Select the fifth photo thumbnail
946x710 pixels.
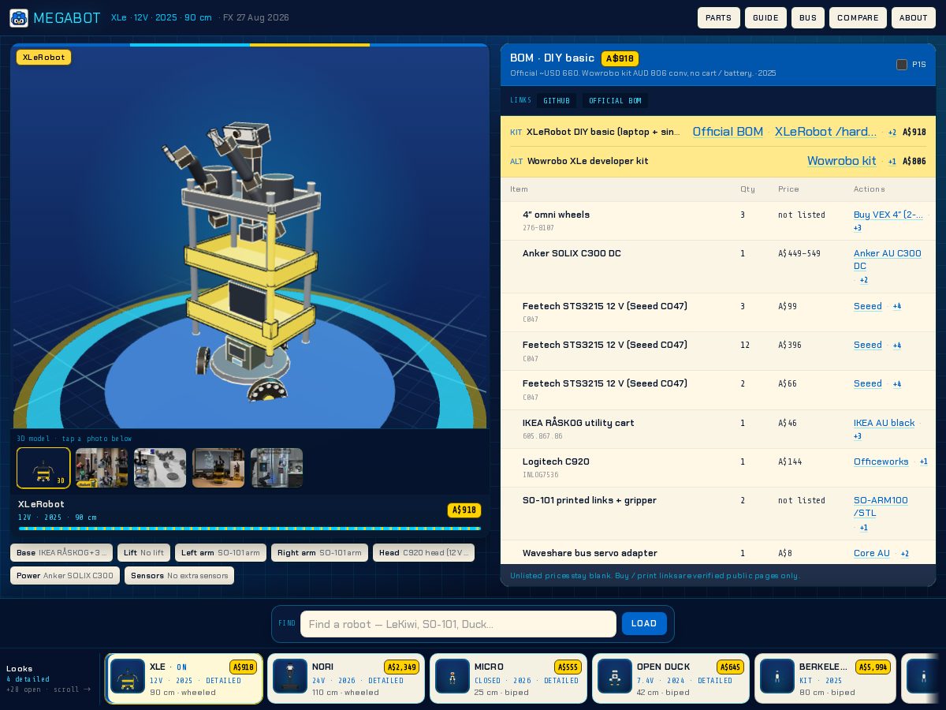(x=277, y=468)
